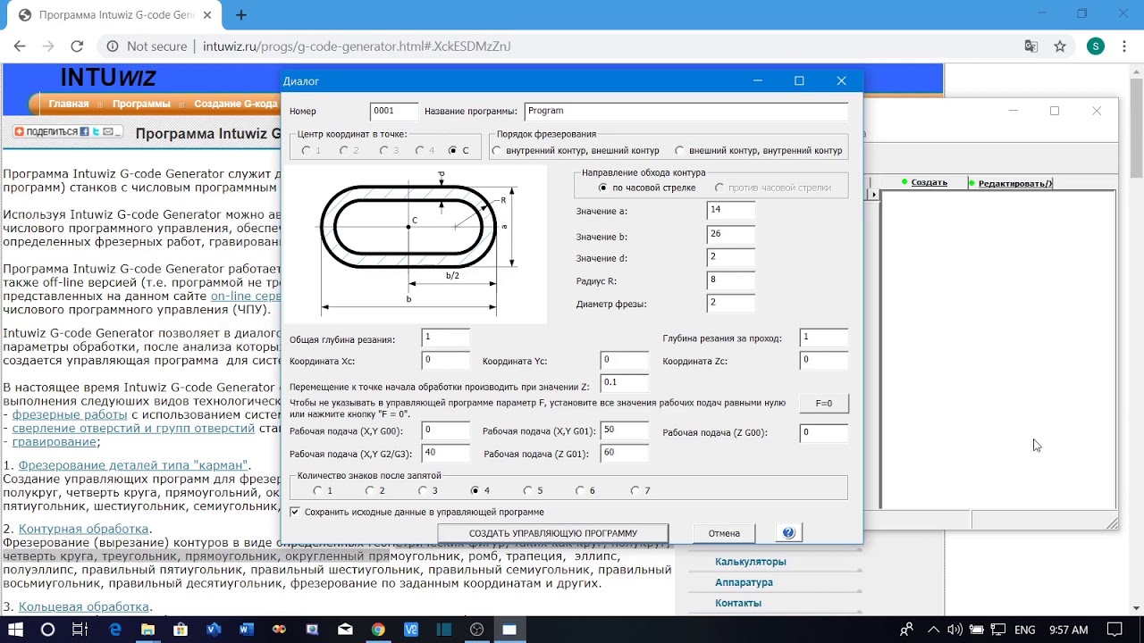Screen dimensions: 1144x643
Task: Open the Windows Start menu
Action: 16,629
